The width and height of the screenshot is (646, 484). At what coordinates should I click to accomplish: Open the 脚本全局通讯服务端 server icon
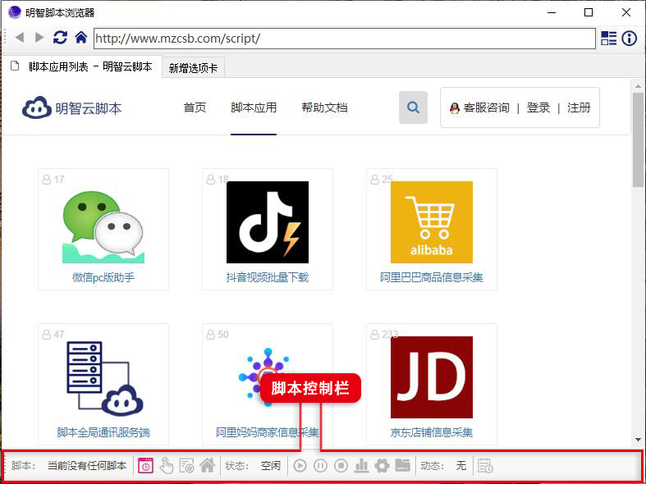point(104,378)
